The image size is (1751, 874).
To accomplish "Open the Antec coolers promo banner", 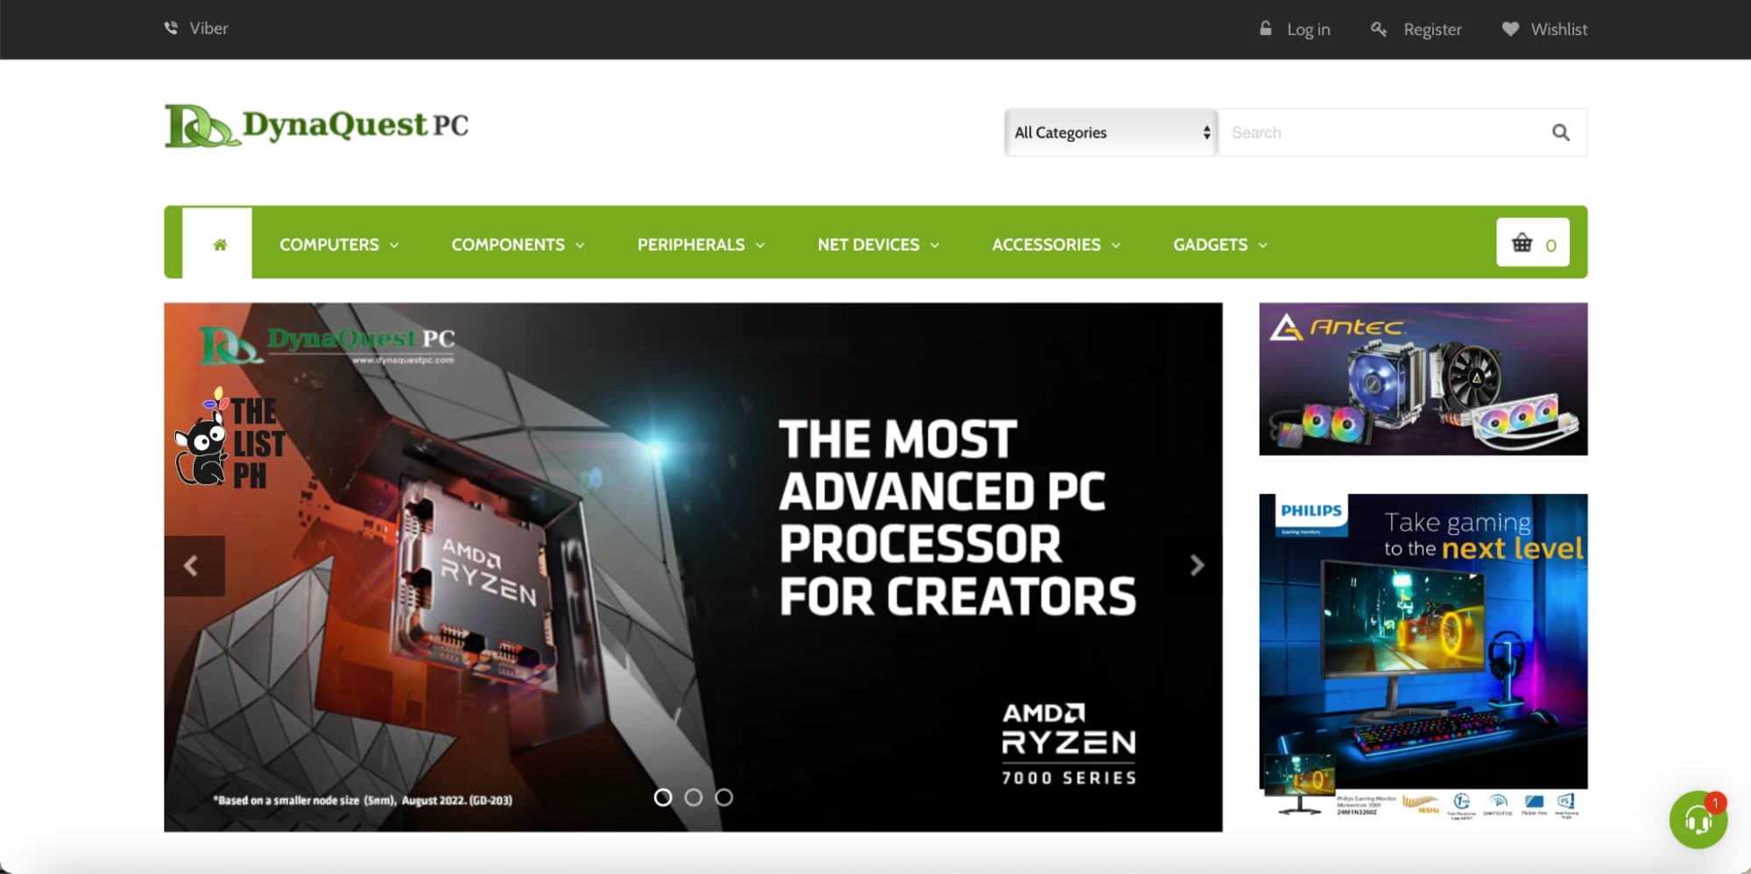I will click(1423, 379).
